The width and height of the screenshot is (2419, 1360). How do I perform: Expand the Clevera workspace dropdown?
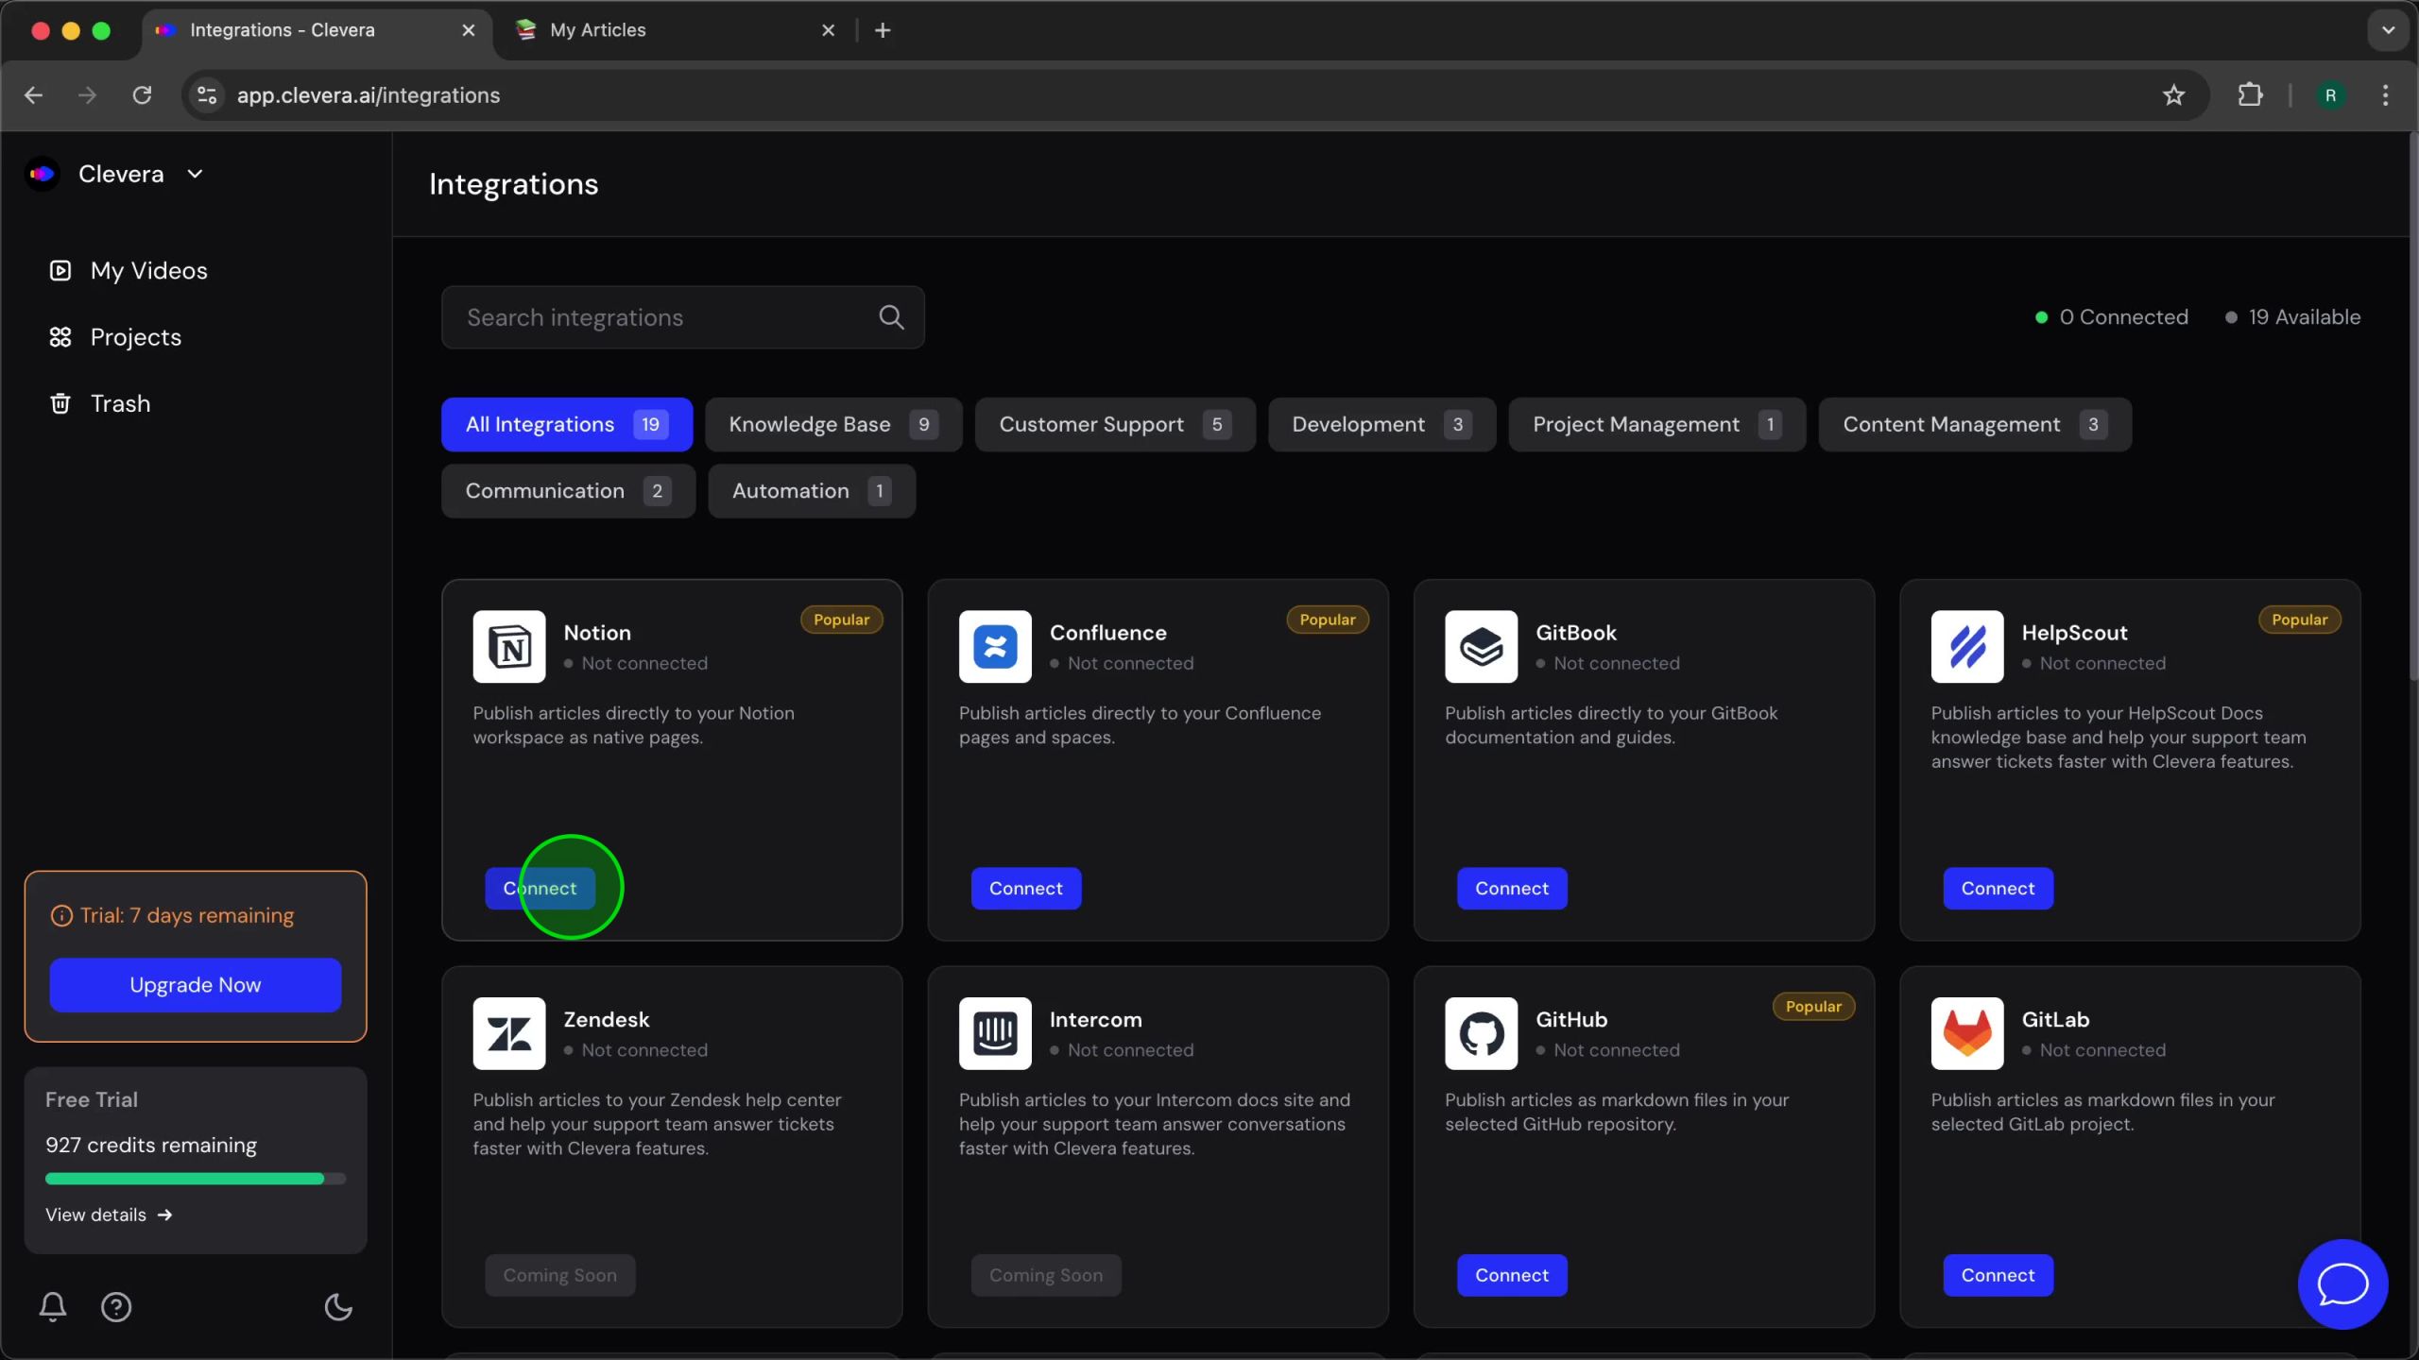tap(196, 174)
